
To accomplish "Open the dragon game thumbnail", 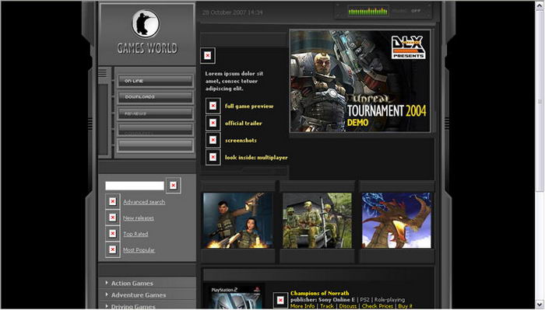I will [x=396, y=221].
